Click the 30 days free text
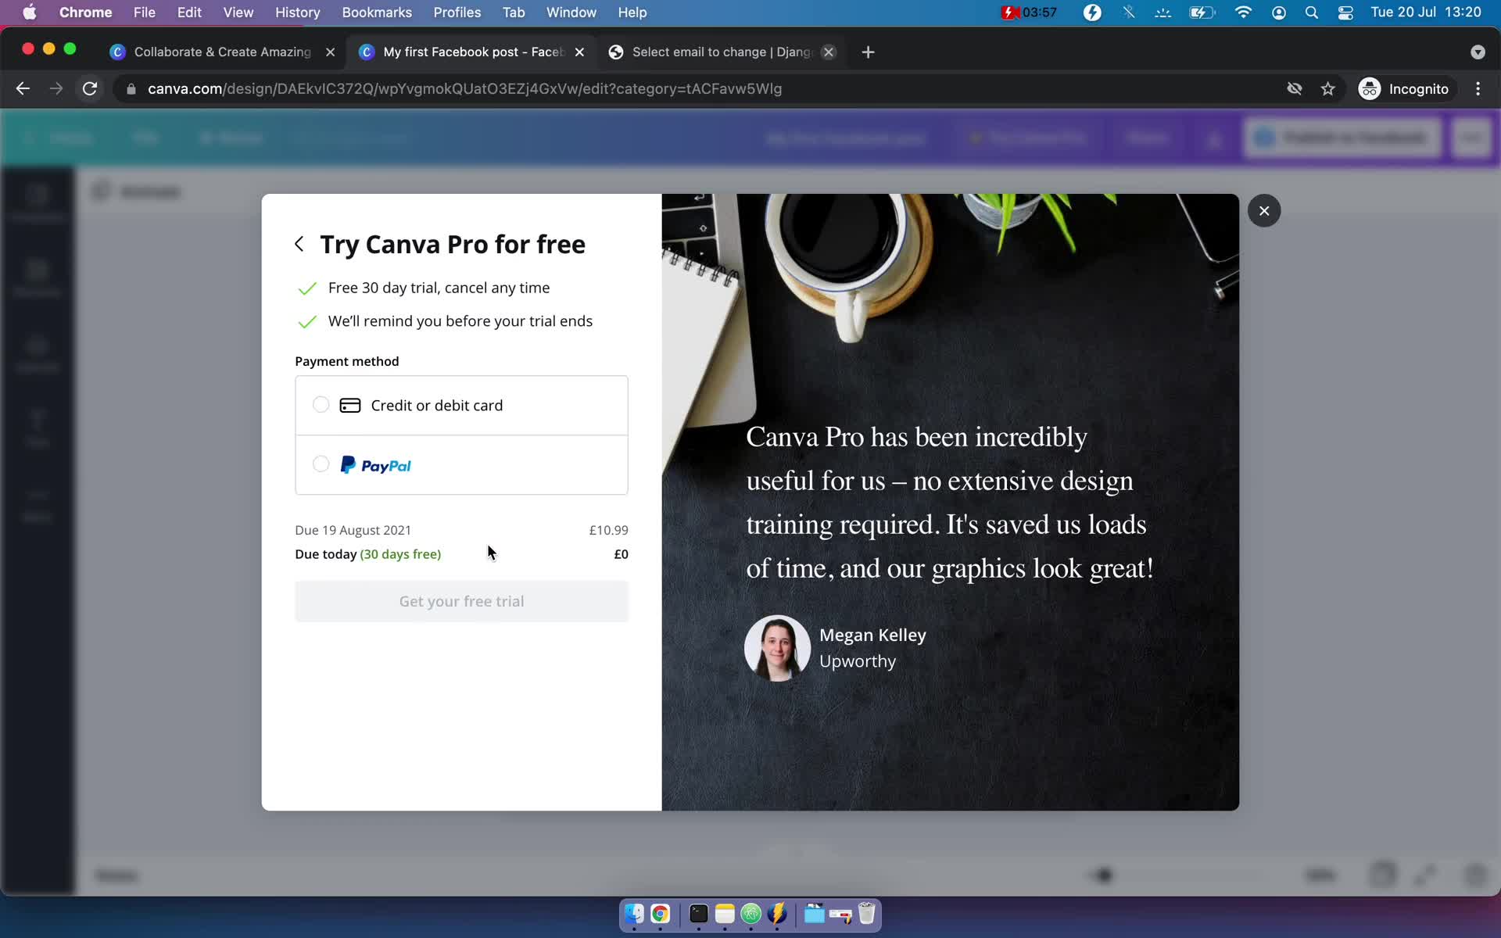The image size is (1501, 938). (400, 554)
